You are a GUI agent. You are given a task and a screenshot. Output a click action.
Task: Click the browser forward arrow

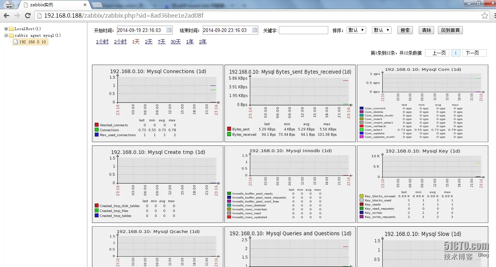17,15
